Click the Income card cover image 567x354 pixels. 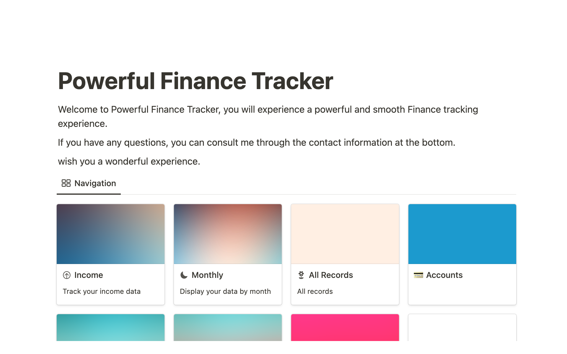[x=110, y=234]
